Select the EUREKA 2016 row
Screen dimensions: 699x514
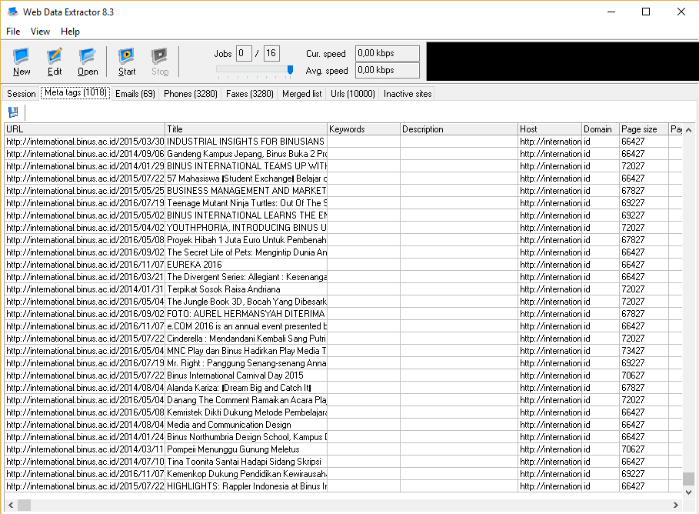tap(343, 265)
